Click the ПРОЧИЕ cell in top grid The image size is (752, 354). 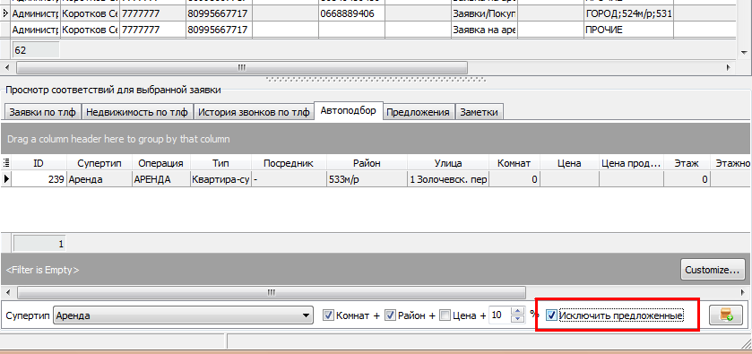(628, 30)
